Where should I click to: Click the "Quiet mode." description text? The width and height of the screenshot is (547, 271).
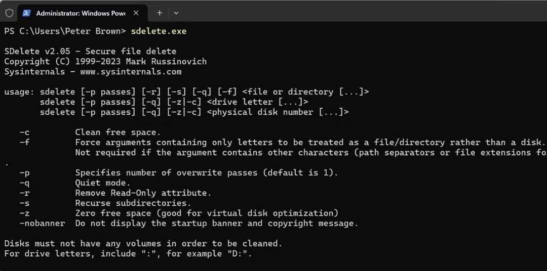[x=103, y=183]
